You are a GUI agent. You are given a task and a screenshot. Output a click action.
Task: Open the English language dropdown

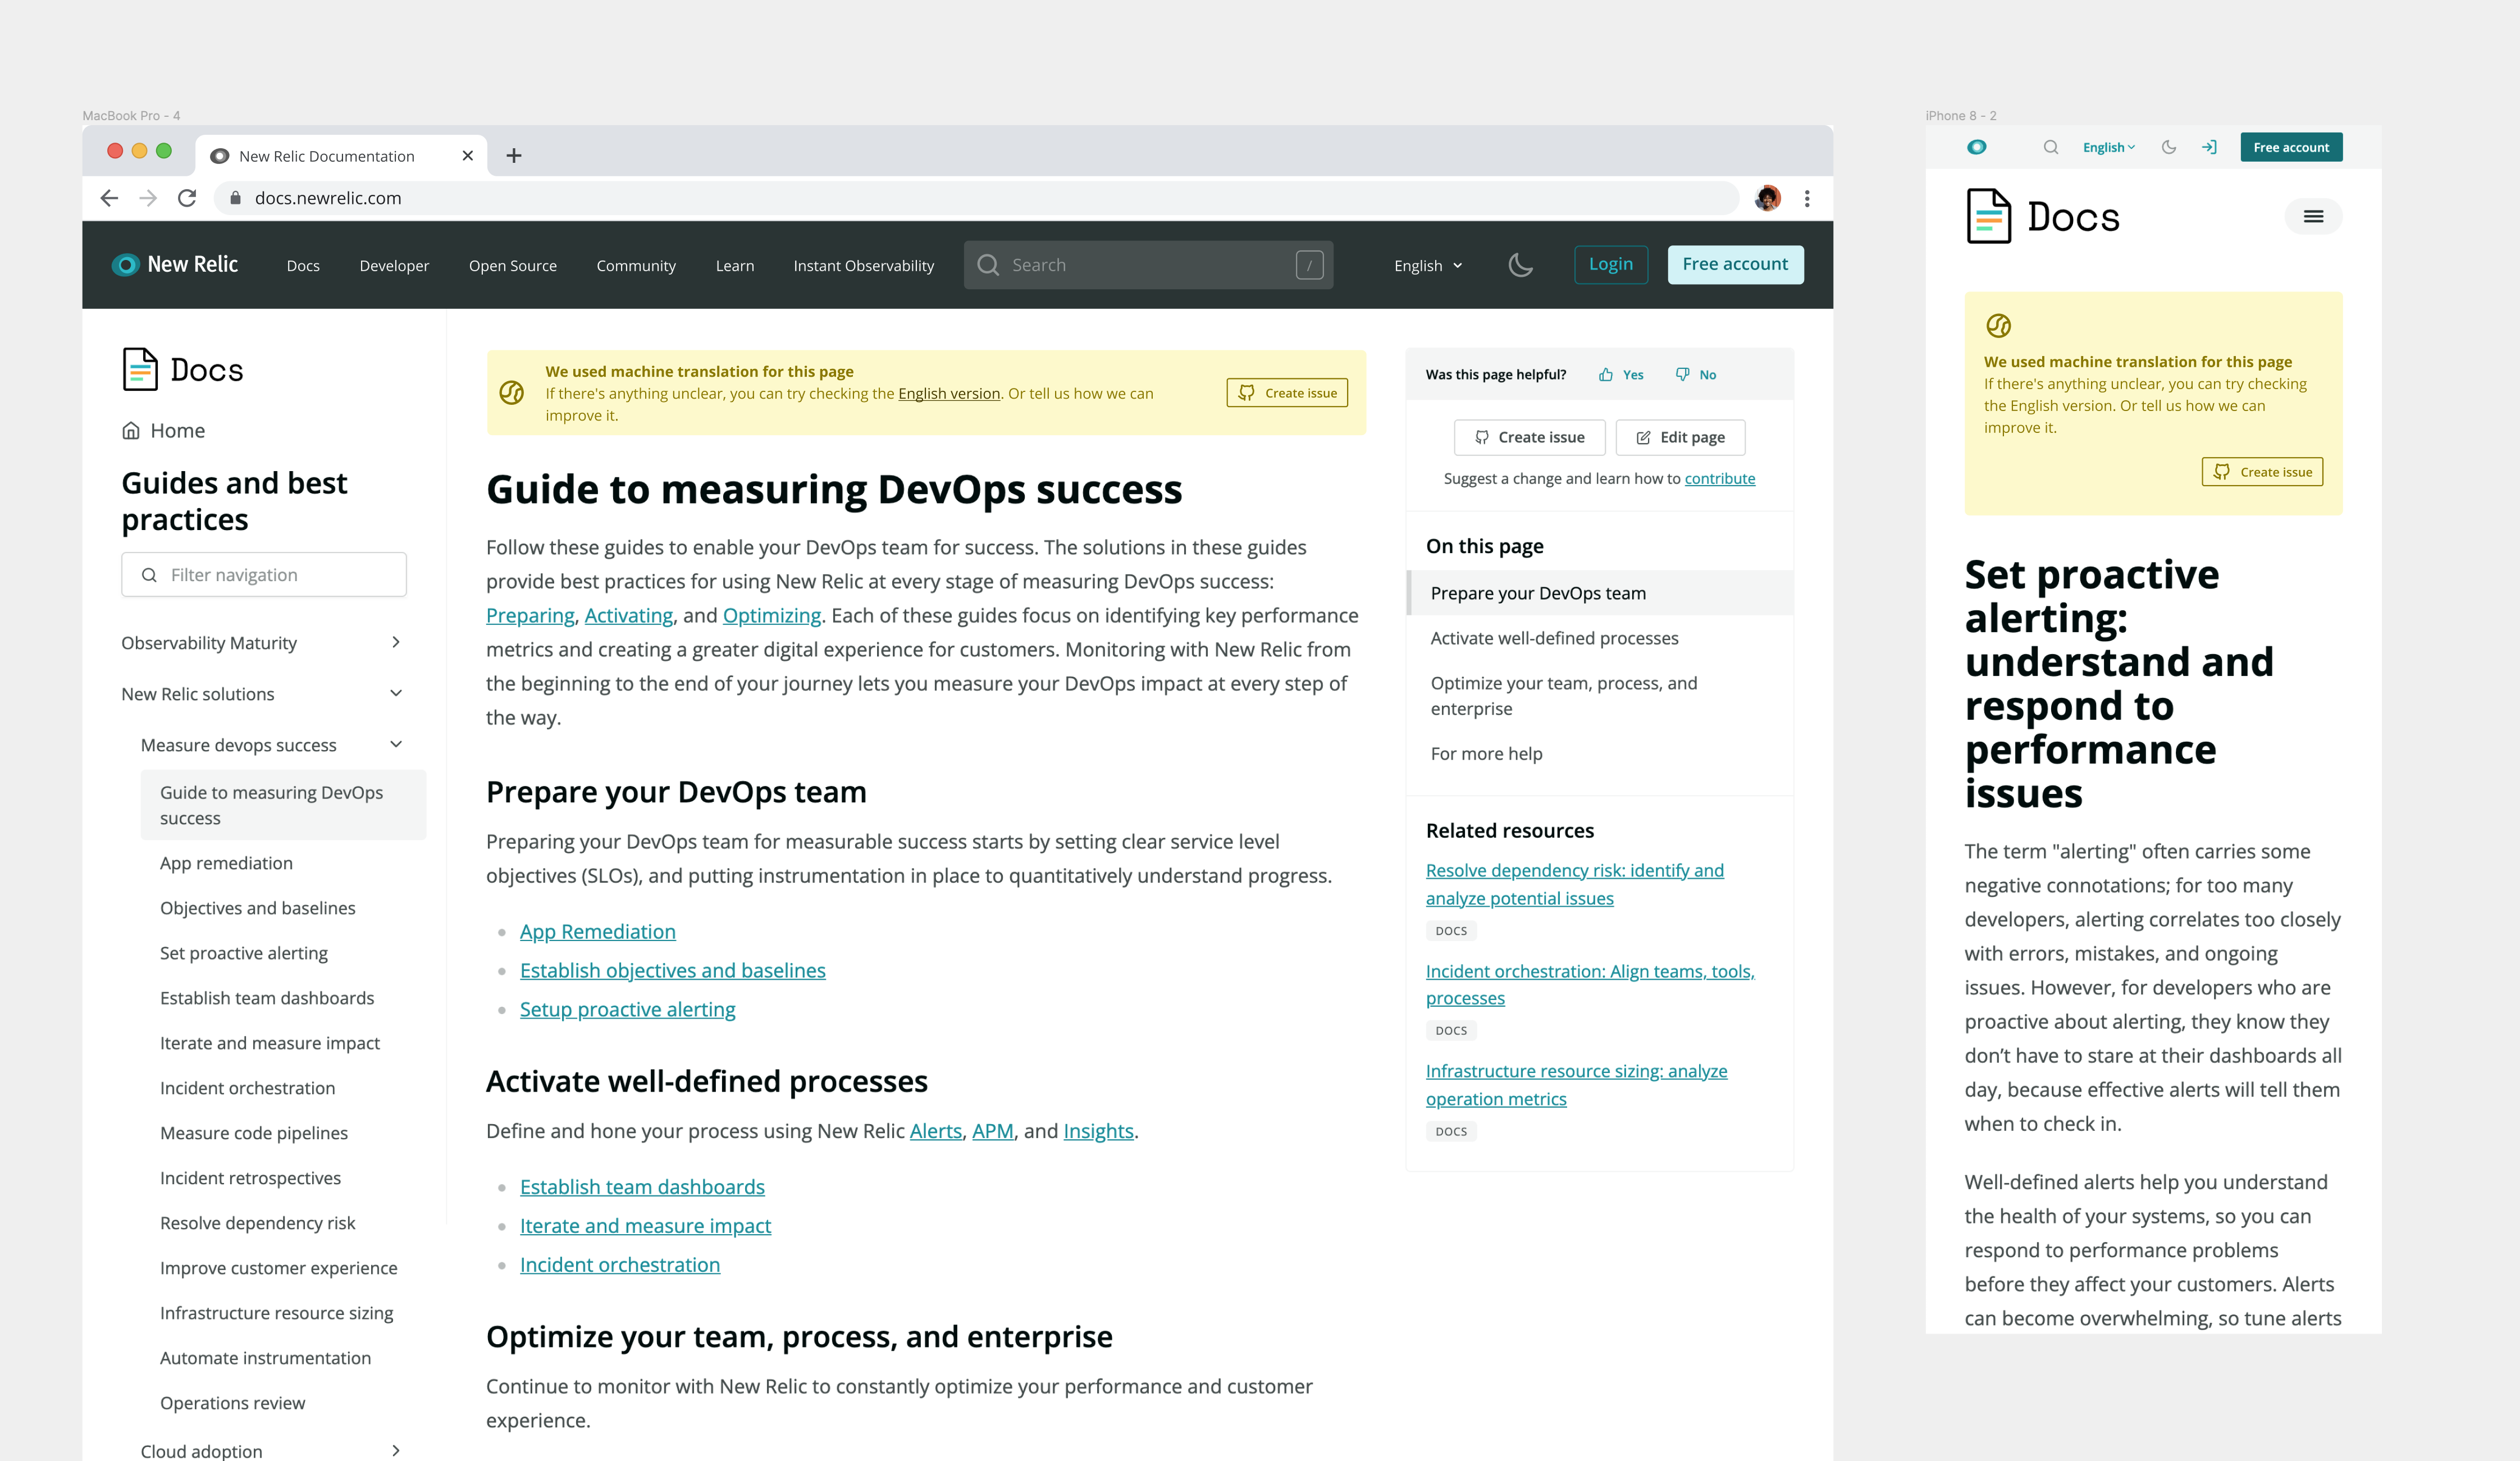(1427, 265)
